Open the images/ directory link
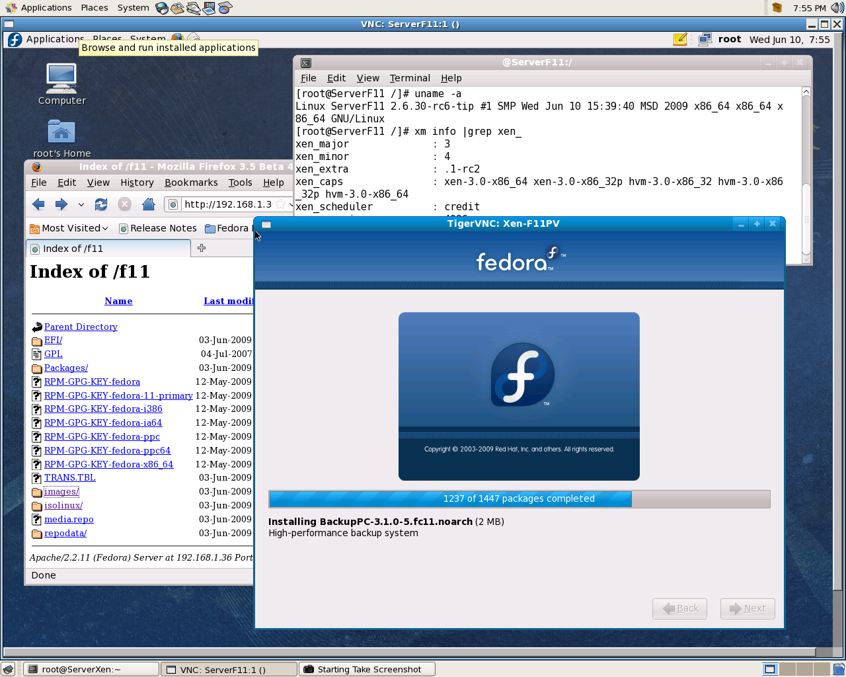 click(x=61, y=492)
